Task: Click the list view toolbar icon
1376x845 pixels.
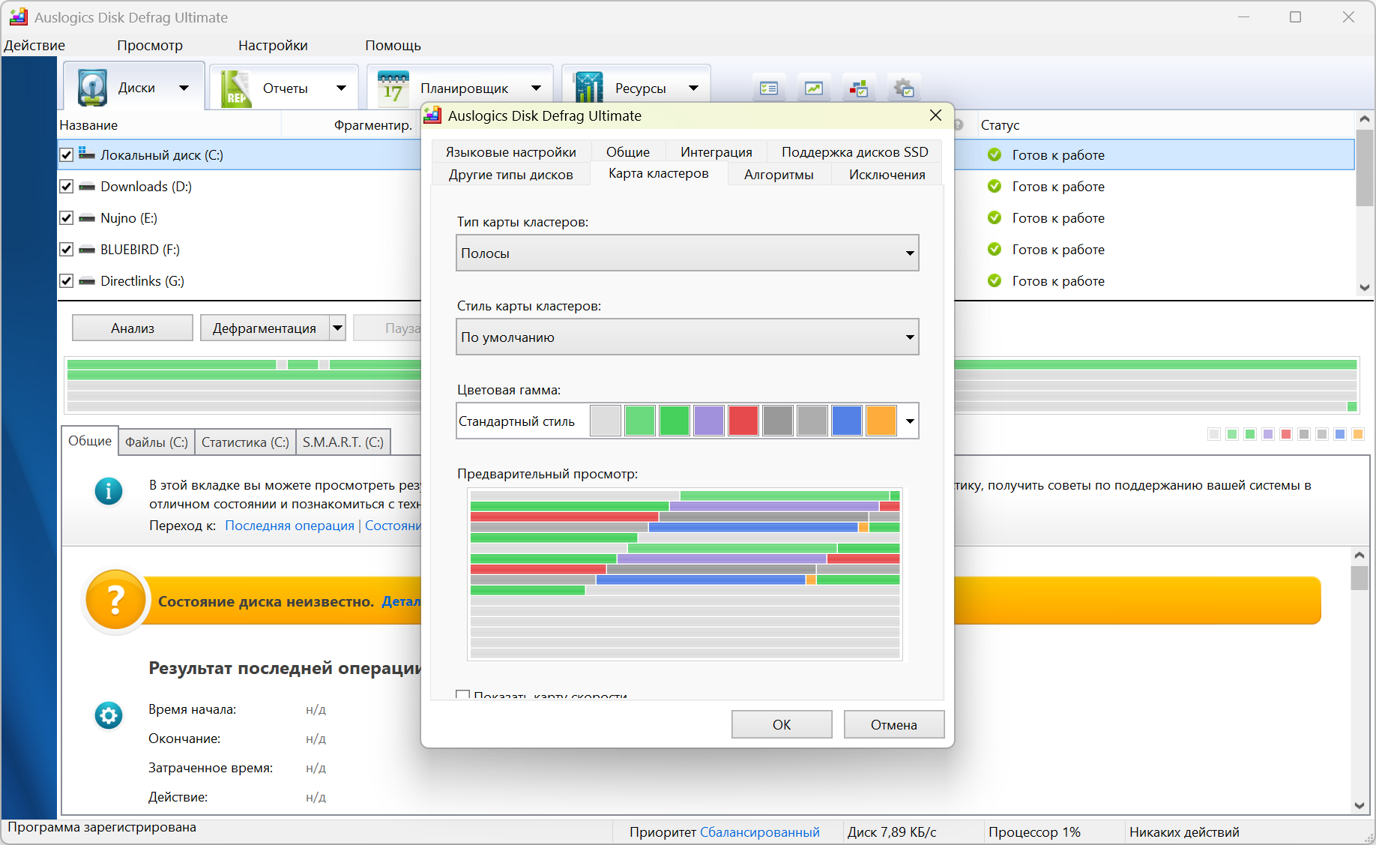Action: click(769, 88)
